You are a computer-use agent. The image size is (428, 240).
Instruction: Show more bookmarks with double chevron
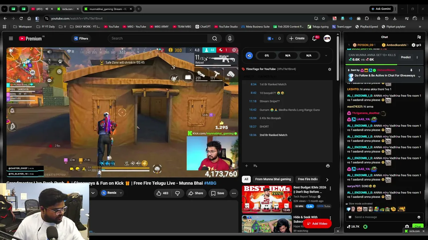pos(420,27)
